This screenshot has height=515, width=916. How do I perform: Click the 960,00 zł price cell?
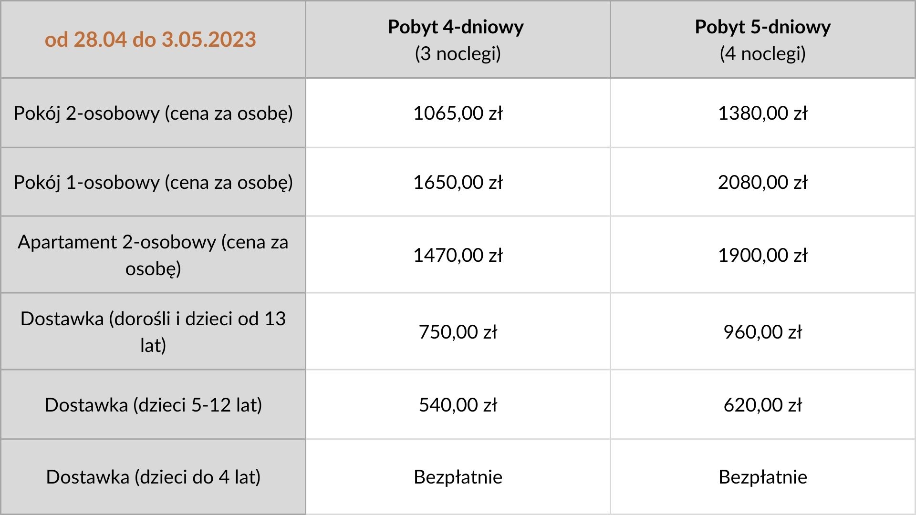(x=763, y=332)
